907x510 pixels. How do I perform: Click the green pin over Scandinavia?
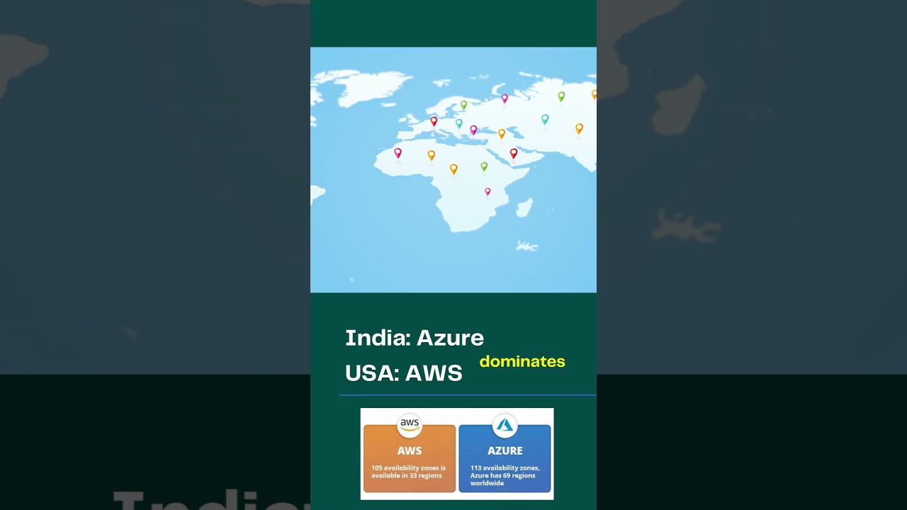tap(463, 105)
